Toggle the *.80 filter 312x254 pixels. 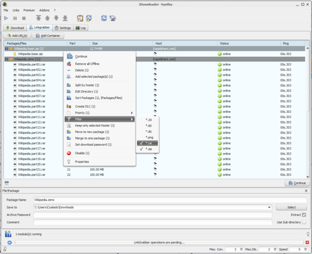[147, 126]
